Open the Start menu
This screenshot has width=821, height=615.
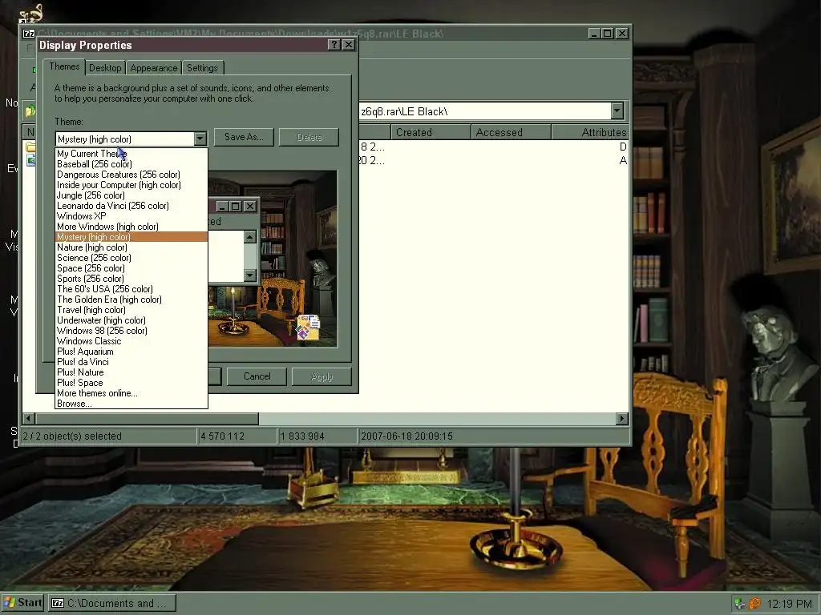[22, 603]
